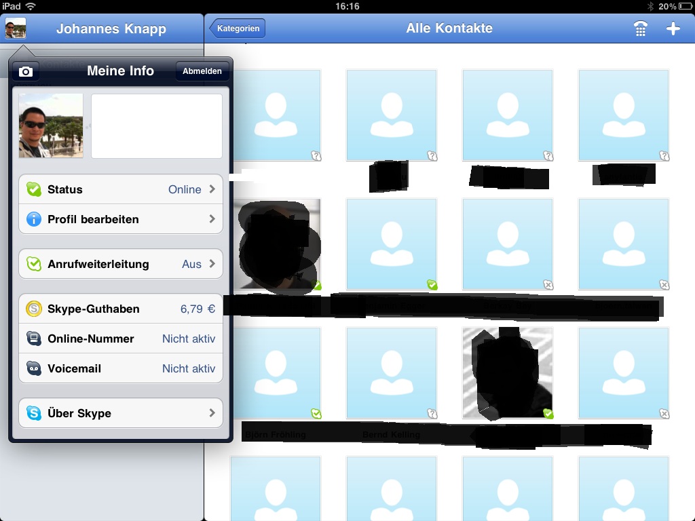Tap the Abmelden button
This screenshot has width=695, height=521.
pos(202,71)
